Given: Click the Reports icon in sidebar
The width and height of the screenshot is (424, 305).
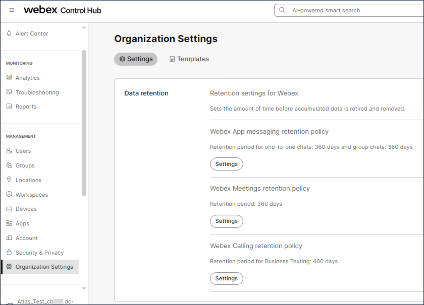Looking at the screenshot, I should tap(9, 107).
